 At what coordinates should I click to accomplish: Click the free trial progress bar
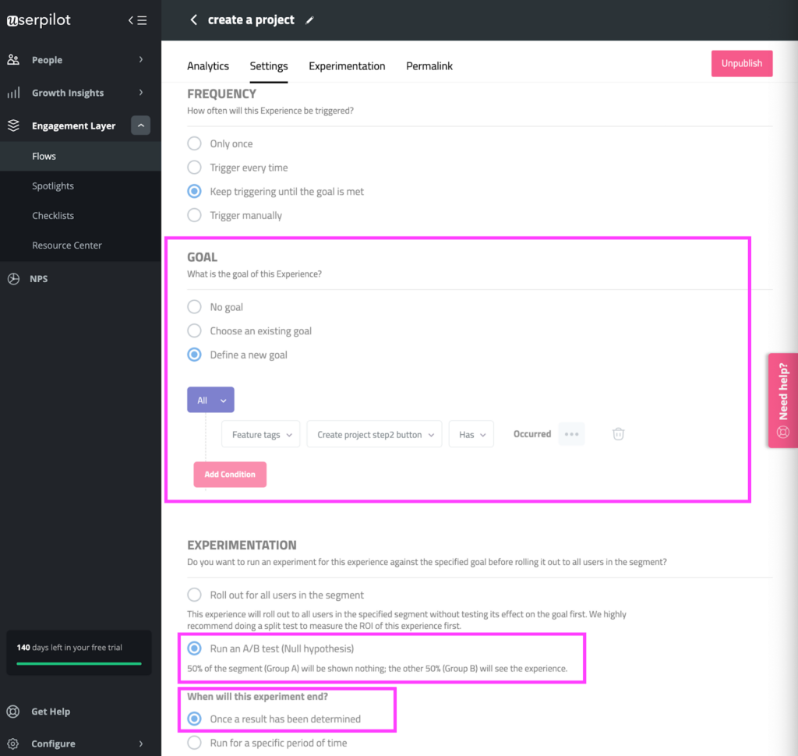(x=79, y=664)
